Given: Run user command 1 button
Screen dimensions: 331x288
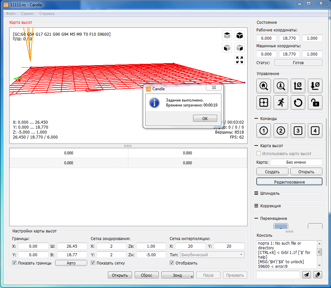Looking at the screenshot, I should [x=263, y=131].
